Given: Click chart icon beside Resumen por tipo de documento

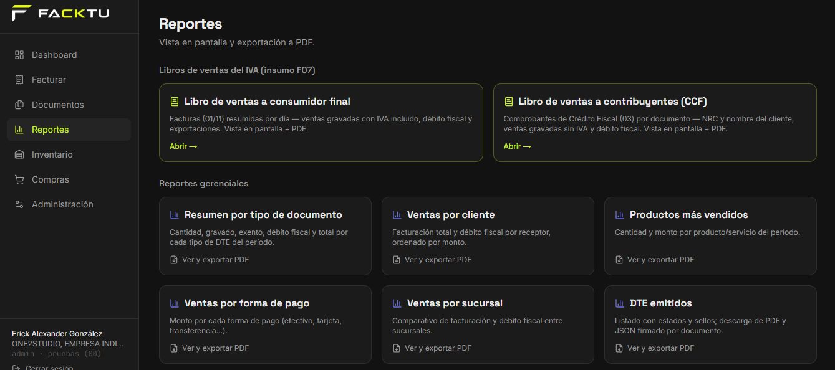Looking at the screenshot, I should pos(175,215).
